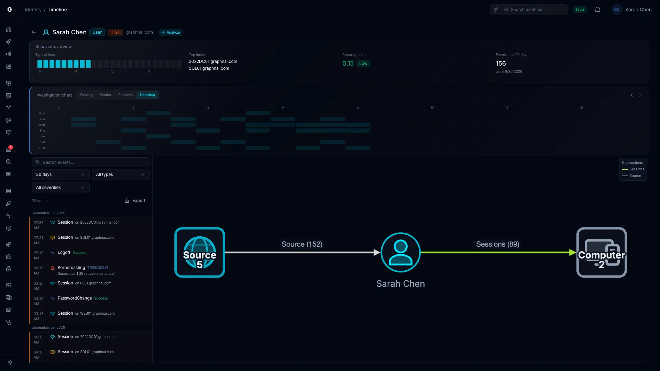This screenshot has height=371, width=660.
Task: Click the Analyze button
Action: pyautogui.click(x=170, y=32)
